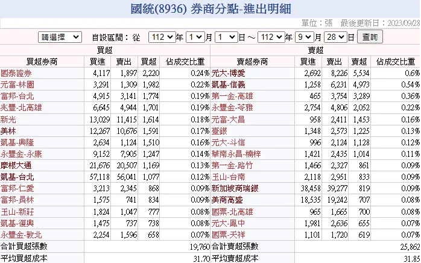The height and width of the screenshot is (263, 421).
Task: Open broker link 第一金-路竹
Action: [x=232, y=165]
